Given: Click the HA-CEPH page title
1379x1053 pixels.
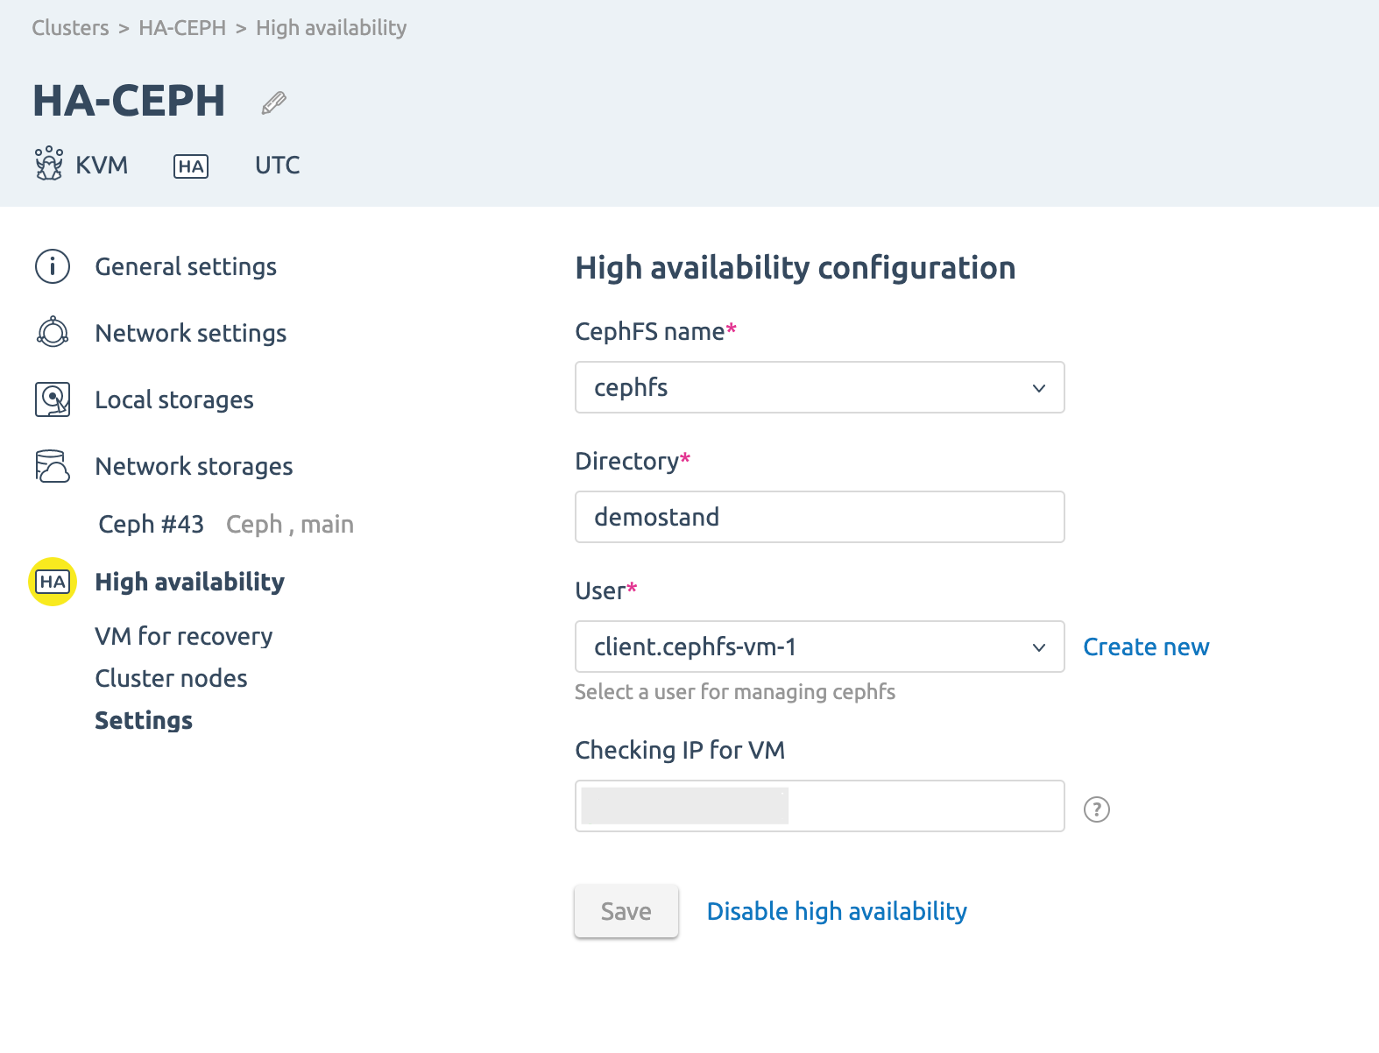Looking at the screenshot, I should coord(129,101).
